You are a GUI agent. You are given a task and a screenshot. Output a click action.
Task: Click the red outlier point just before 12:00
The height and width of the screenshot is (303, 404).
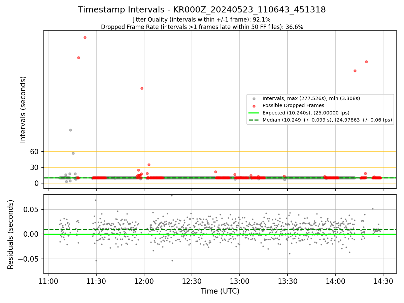142,88
